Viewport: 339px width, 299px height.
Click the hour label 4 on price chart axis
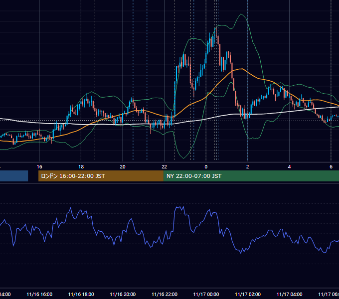289,167
